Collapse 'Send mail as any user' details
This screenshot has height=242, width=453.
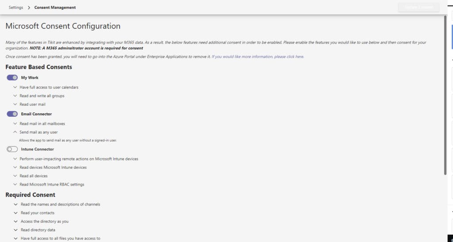(15, 132)
